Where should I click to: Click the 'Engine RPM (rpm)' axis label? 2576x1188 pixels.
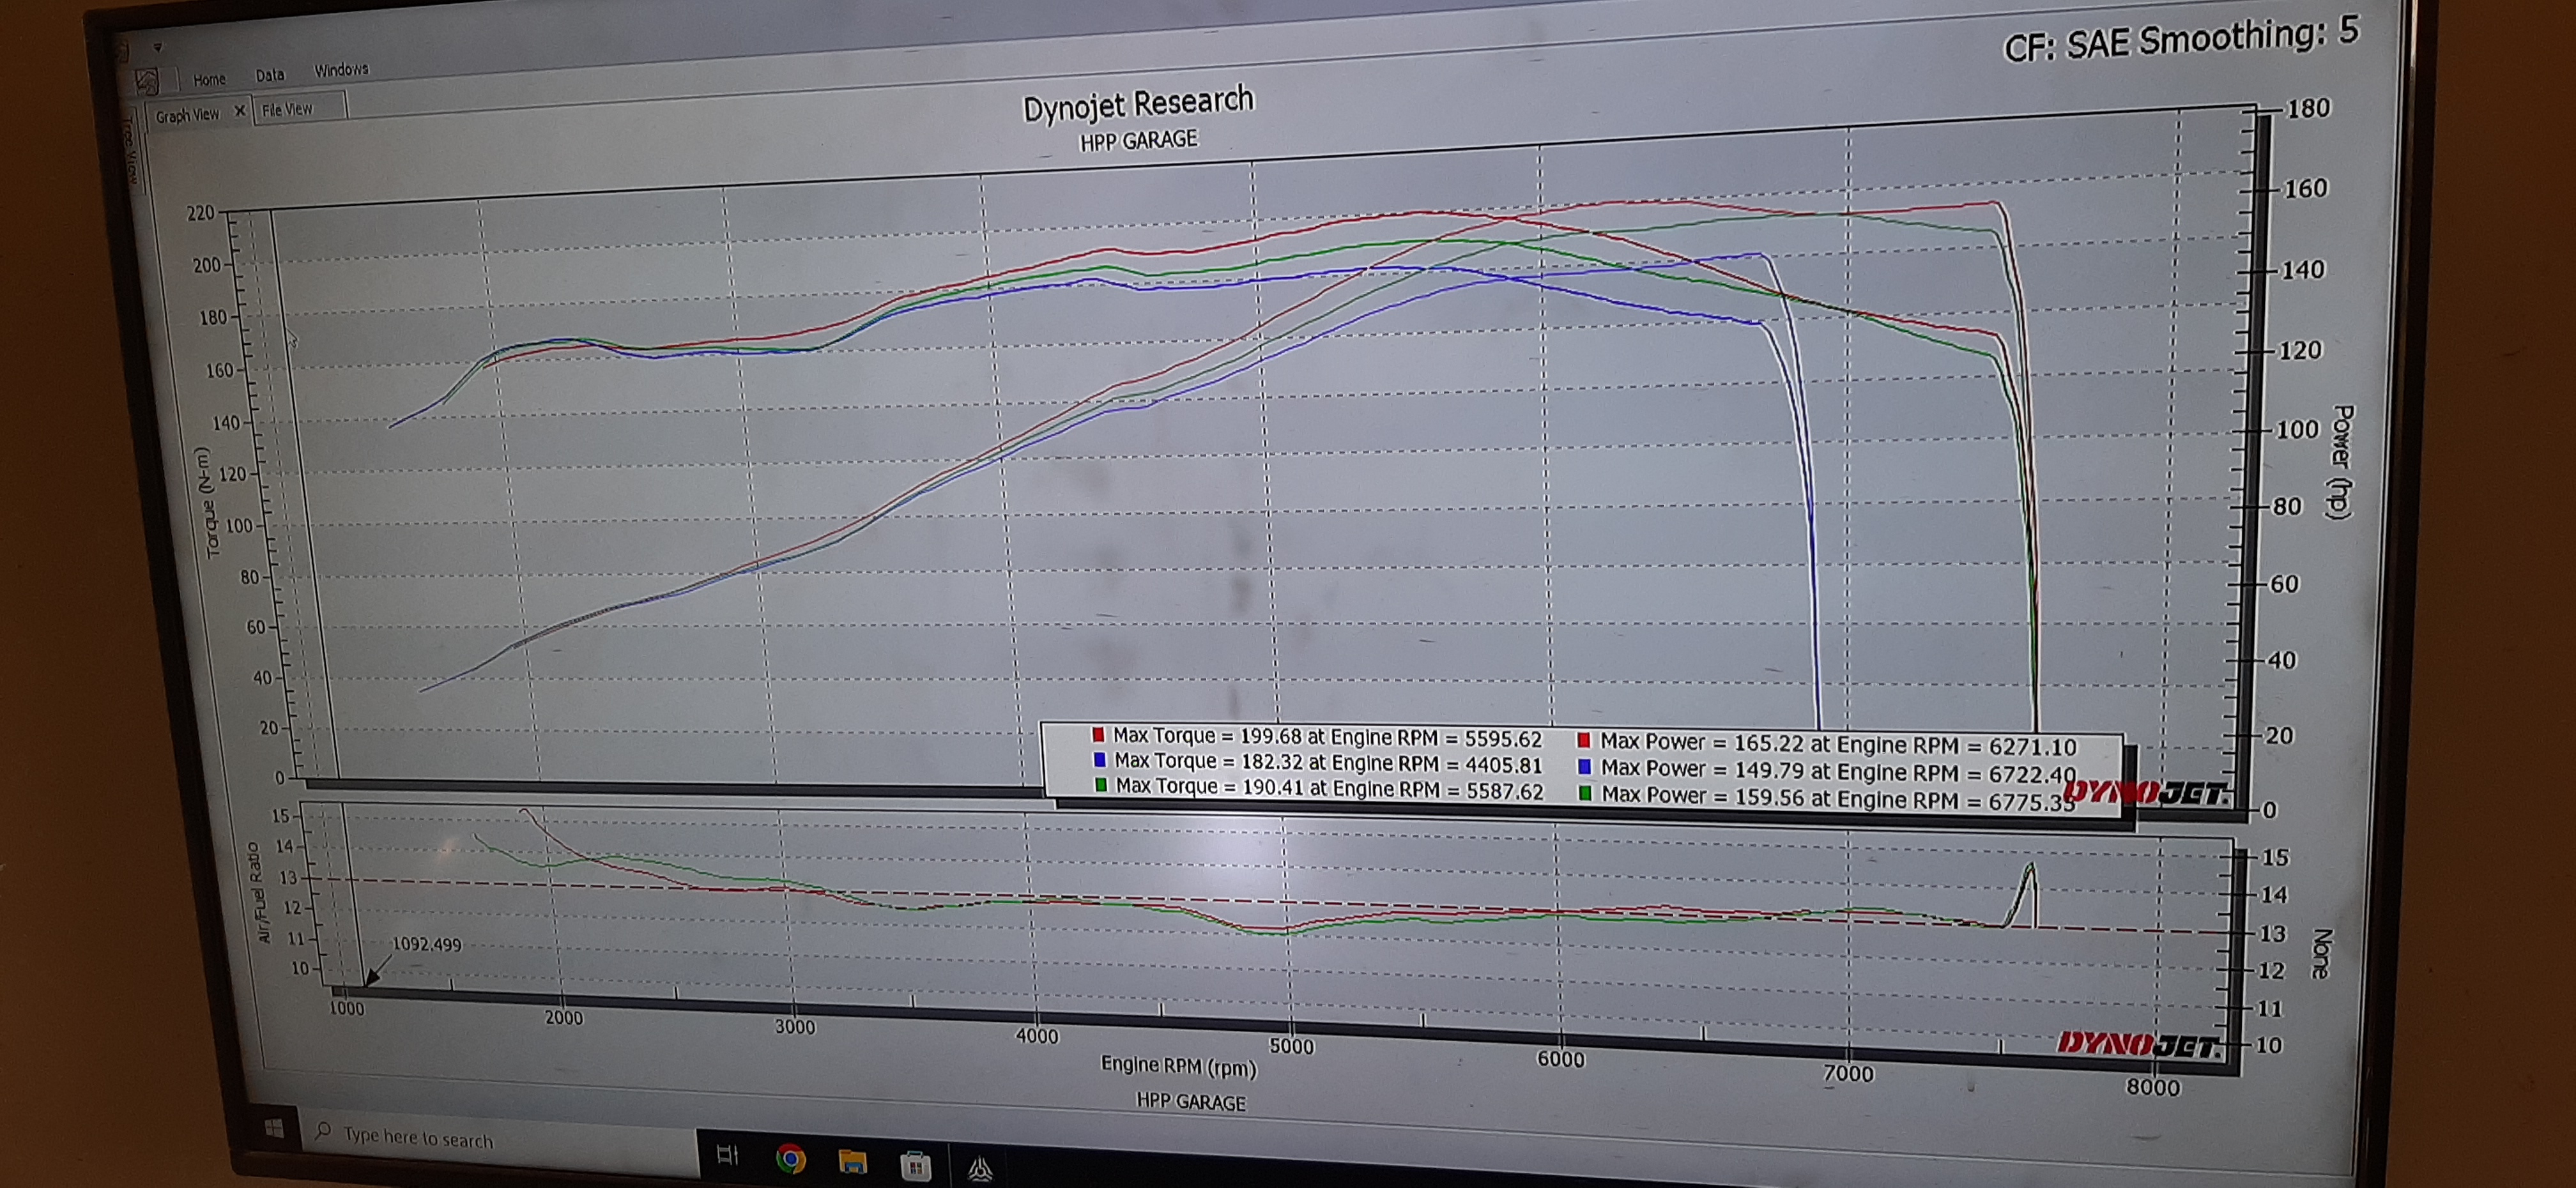(1179, 1066)
